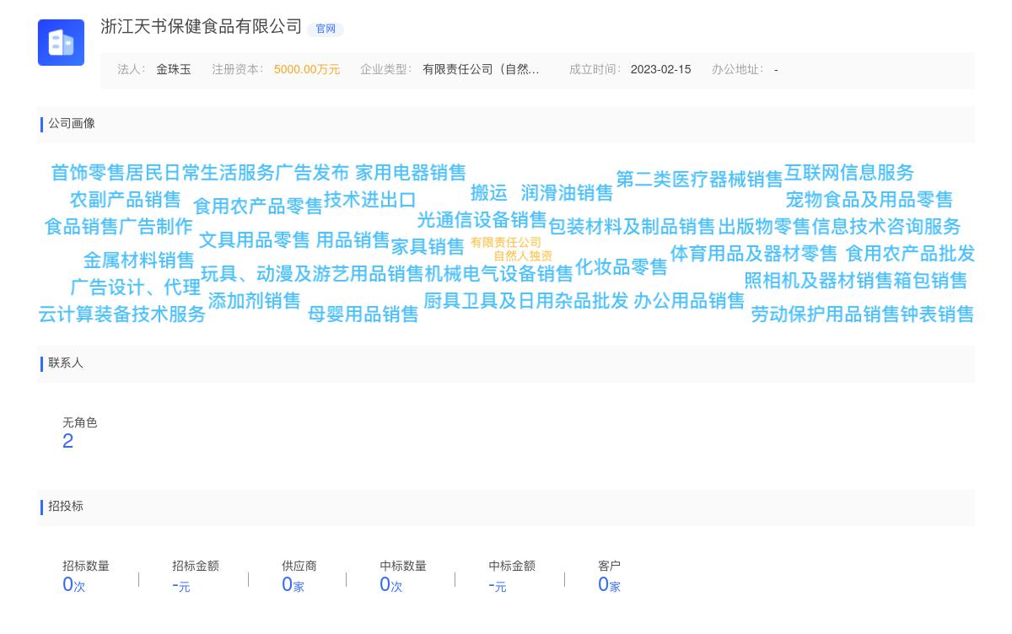Select the 食用农产品批发 tag
This screenshot has width=1012, height=634.
pyautogui.click(x=910, y=254)
